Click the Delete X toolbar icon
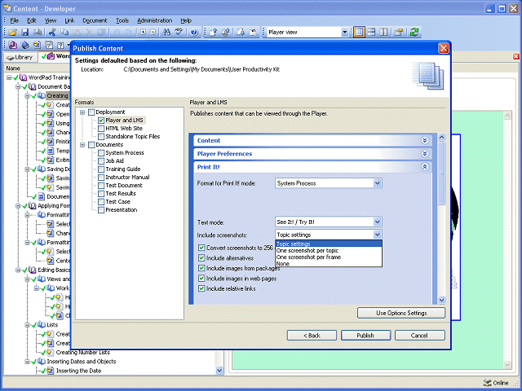 coord(89,33)
